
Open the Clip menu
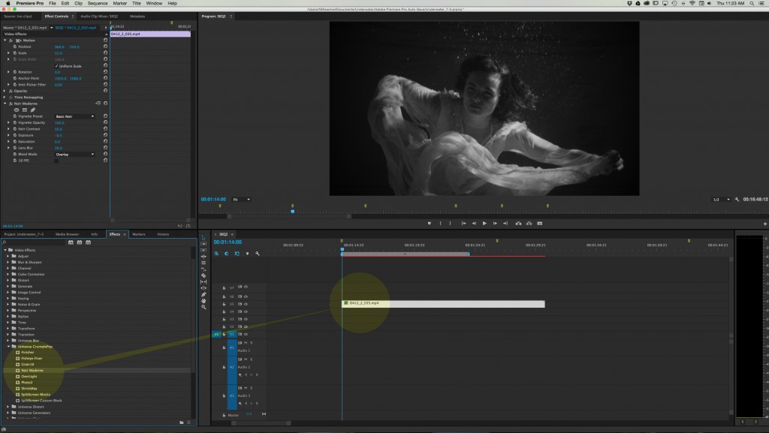click(78, 4)
